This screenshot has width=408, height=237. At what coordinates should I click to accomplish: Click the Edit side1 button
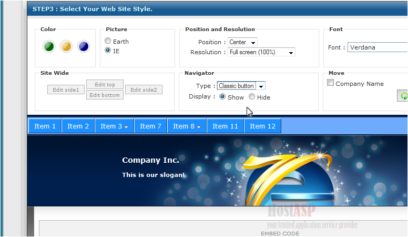click(66, 90)
